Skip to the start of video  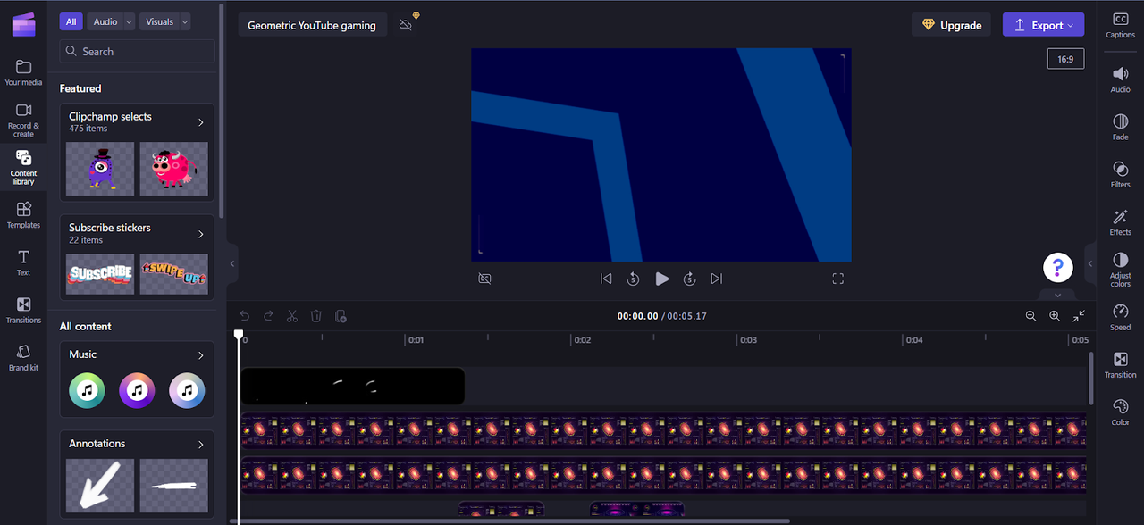click(x=606, y=279)
